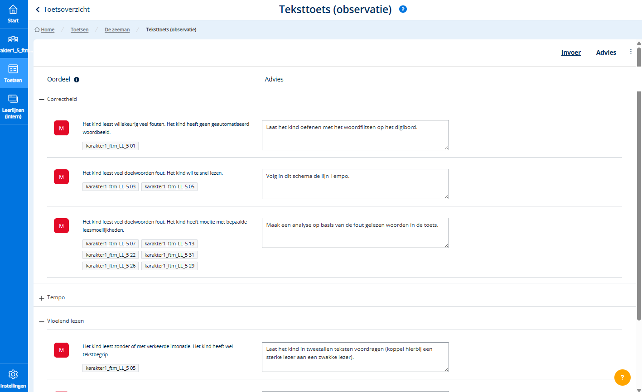
Task: Click student tag karakter1_ftm_LL_5 07
Action: click(x=111, y=244)
